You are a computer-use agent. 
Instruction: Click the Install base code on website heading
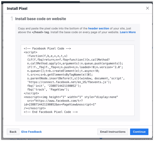pyautogui.click(x=41, y=19)
